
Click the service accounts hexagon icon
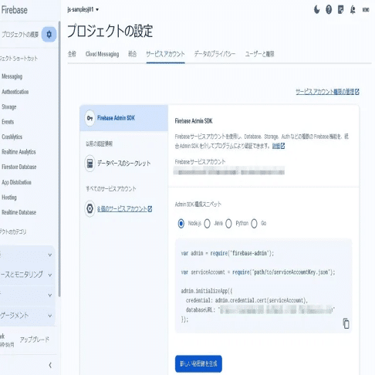pyautogui.click(x=90, y=208)
